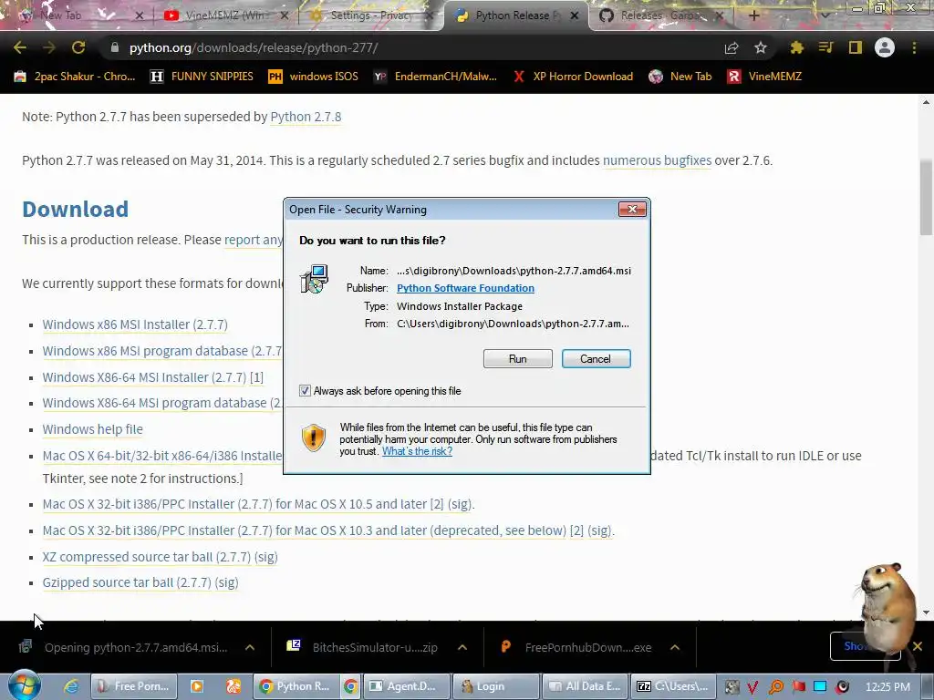934x700 pixels.
Task: Click the scrollbar down arrow on the page
Action: tap(926, 612)
